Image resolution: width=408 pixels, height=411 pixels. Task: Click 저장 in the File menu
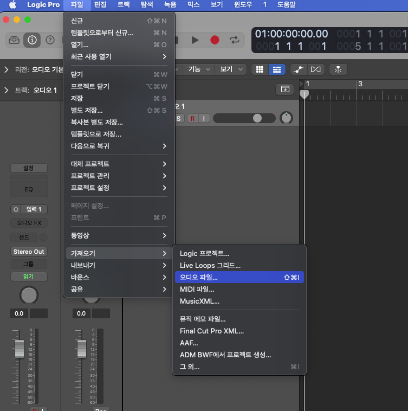point(119,98)
